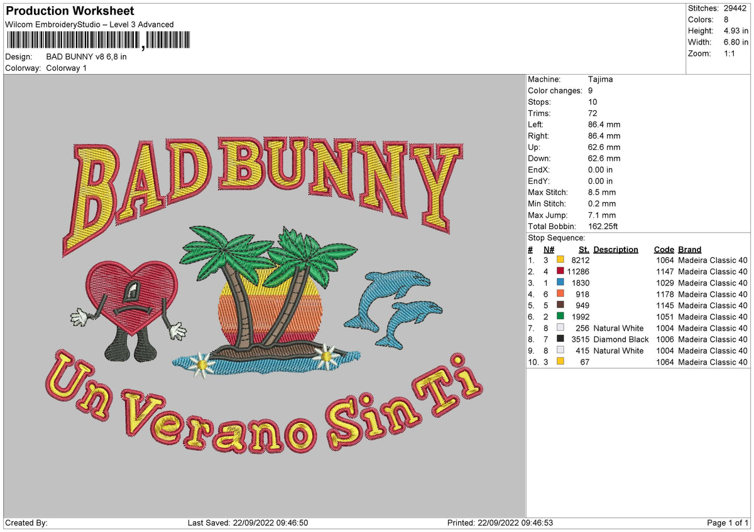Image resolution: width=754 pixels, height=532 pixels.
Task: Select stitch count 11286 in stop 2
Action: (578, 271)
